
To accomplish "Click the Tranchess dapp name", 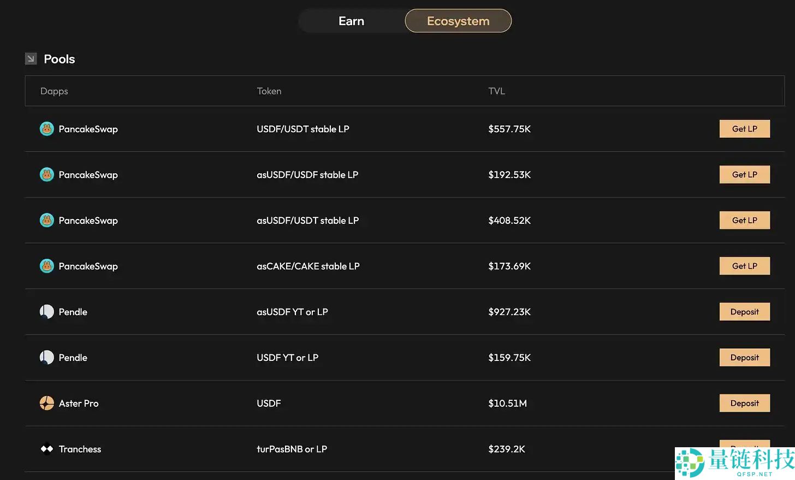I will click(x=80, y=449).
